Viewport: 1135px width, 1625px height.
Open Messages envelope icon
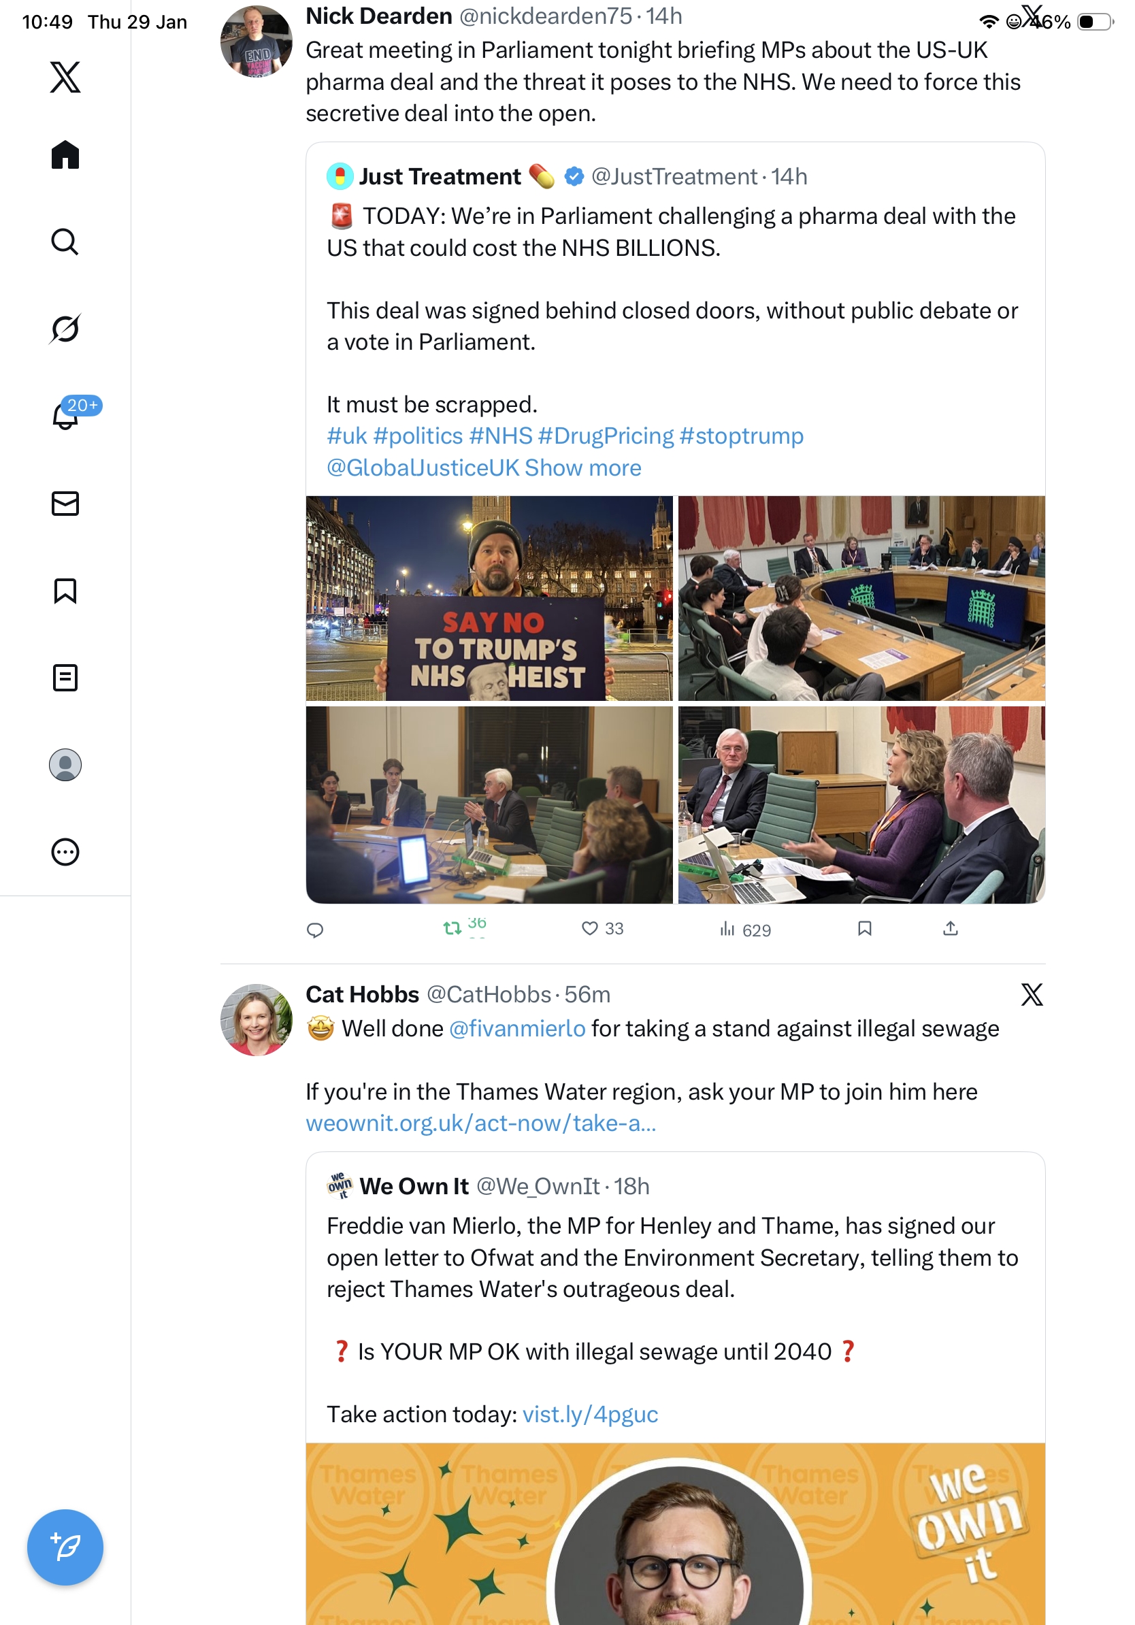click(x=65, y=503)
